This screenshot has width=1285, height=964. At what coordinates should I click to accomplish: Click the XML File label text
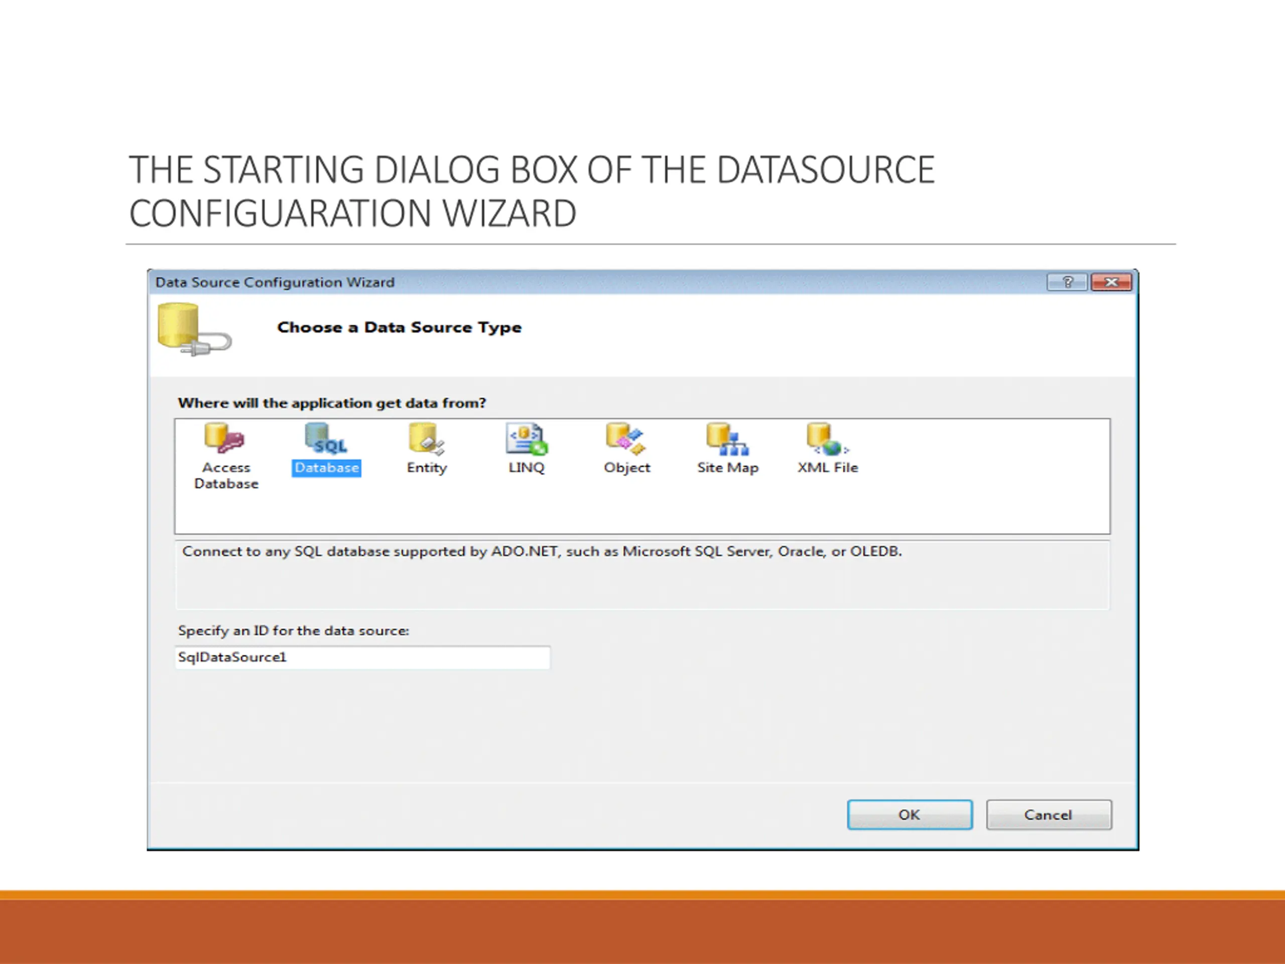pyautogui.click(x=828, y=468)
